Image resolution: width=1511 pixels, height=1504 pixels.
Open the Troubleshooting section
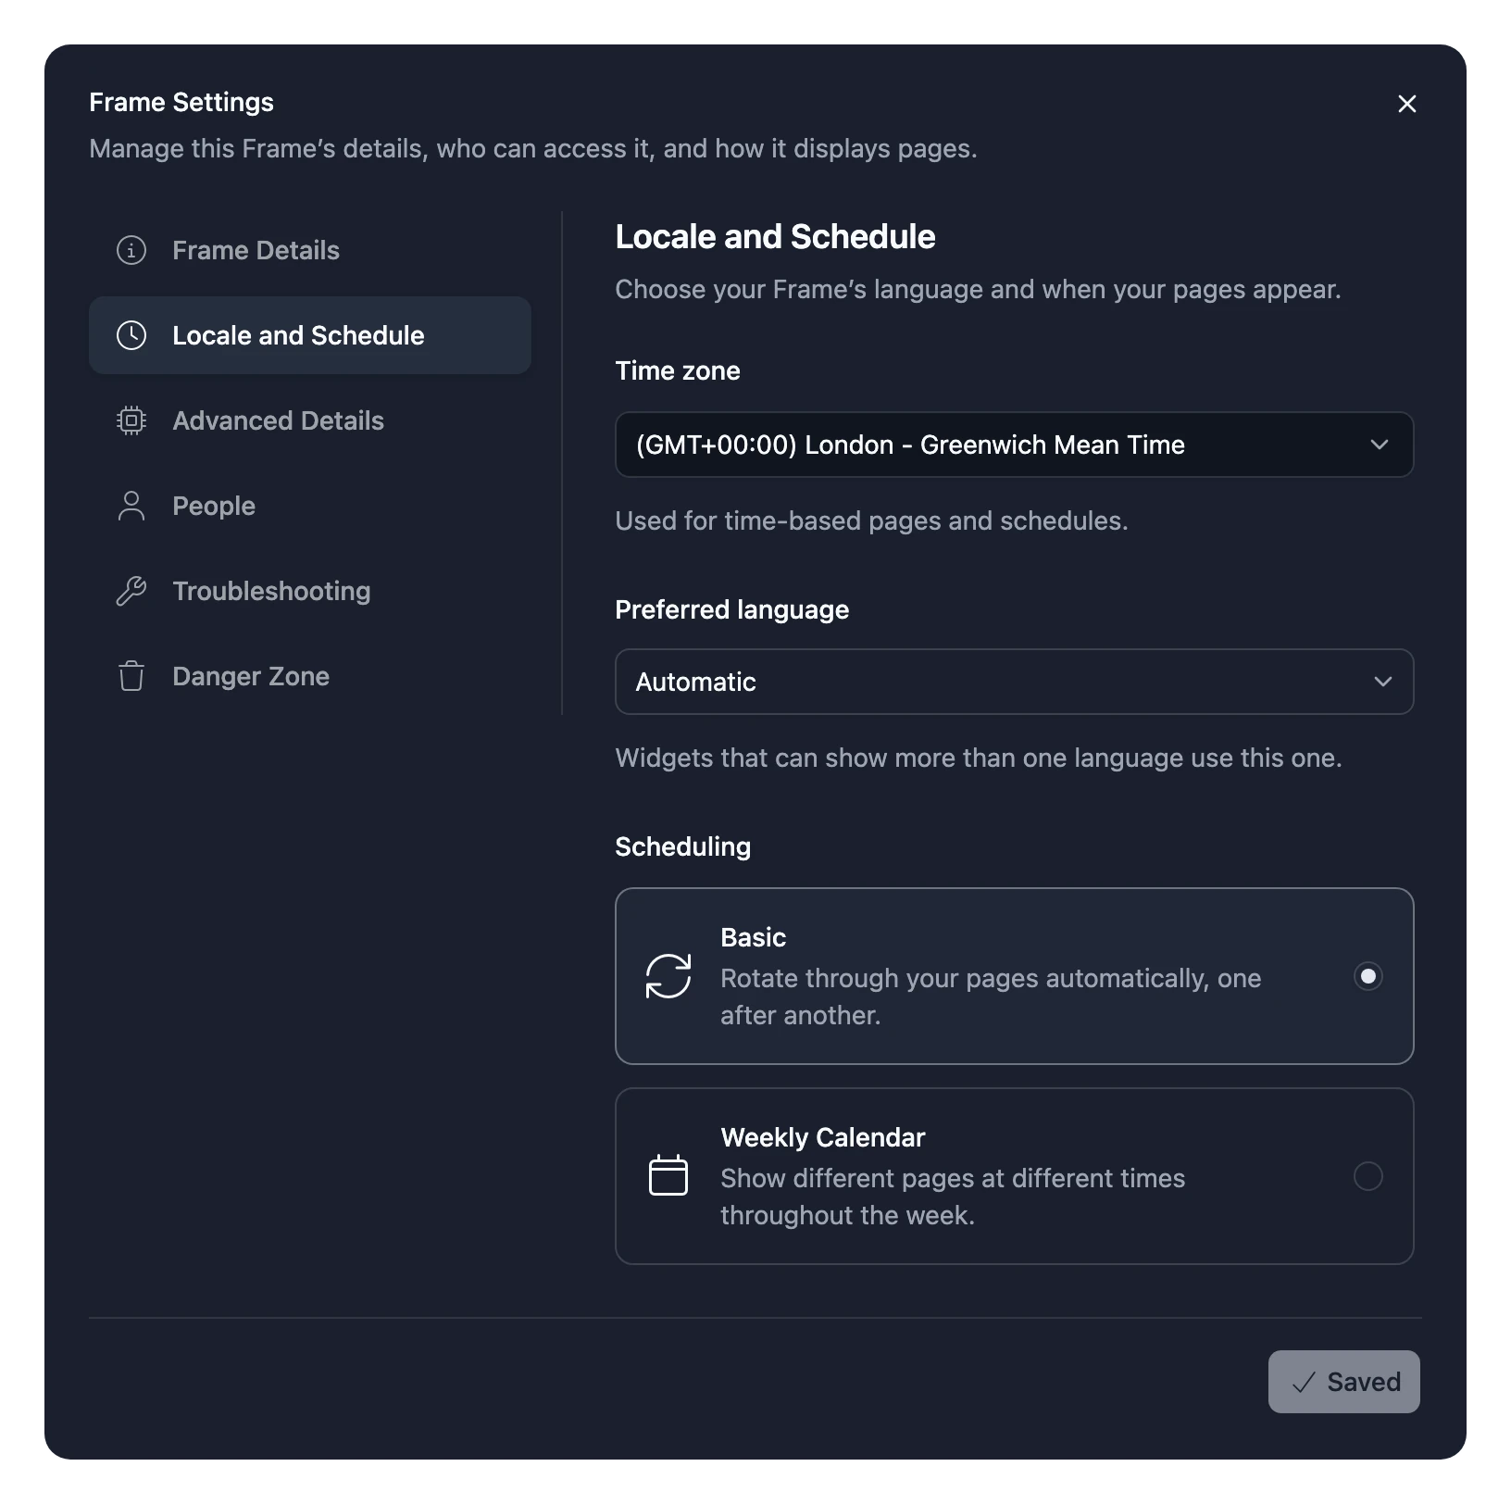coord(310,591)
